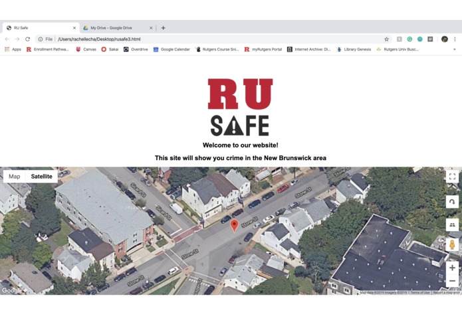
Task: Open the Library Genesis bookmark
Action: click(x=354, y=49)
